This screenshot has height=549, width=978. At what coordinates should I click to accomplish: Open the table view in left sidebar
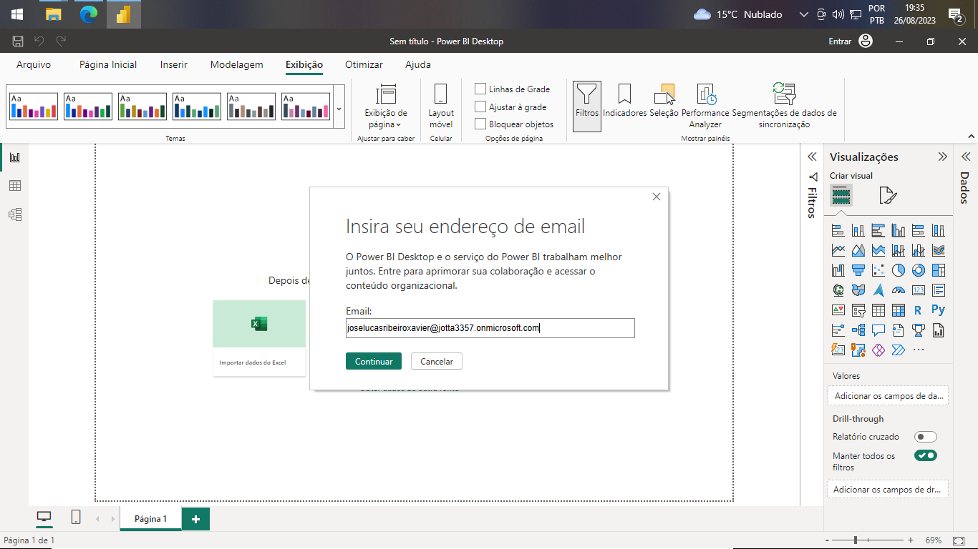(x=14, y=186)
